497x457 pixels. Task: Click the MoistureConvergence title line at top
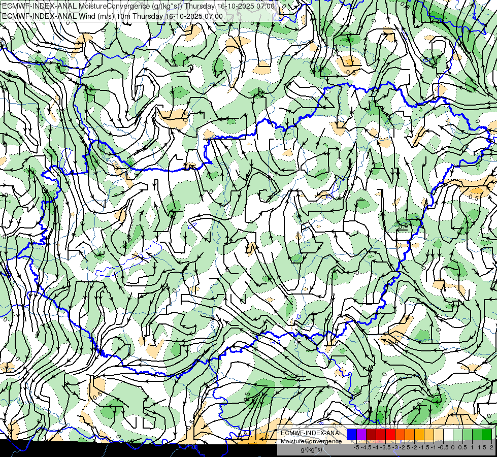(x=138, y=6)
